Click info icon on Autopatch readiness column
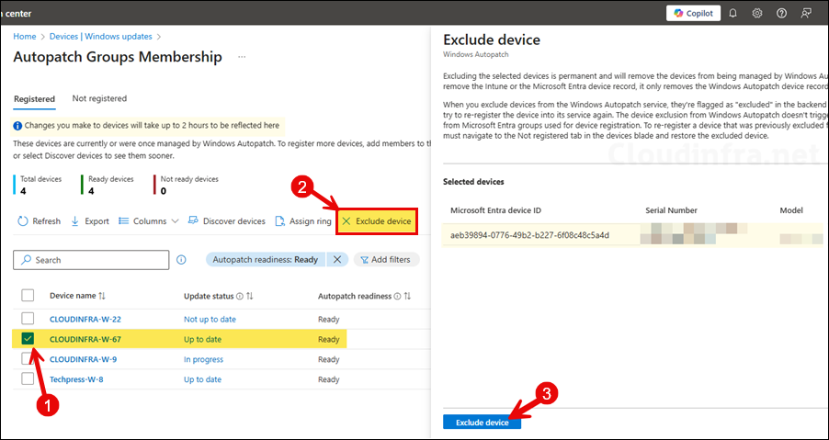 point(397,297)
